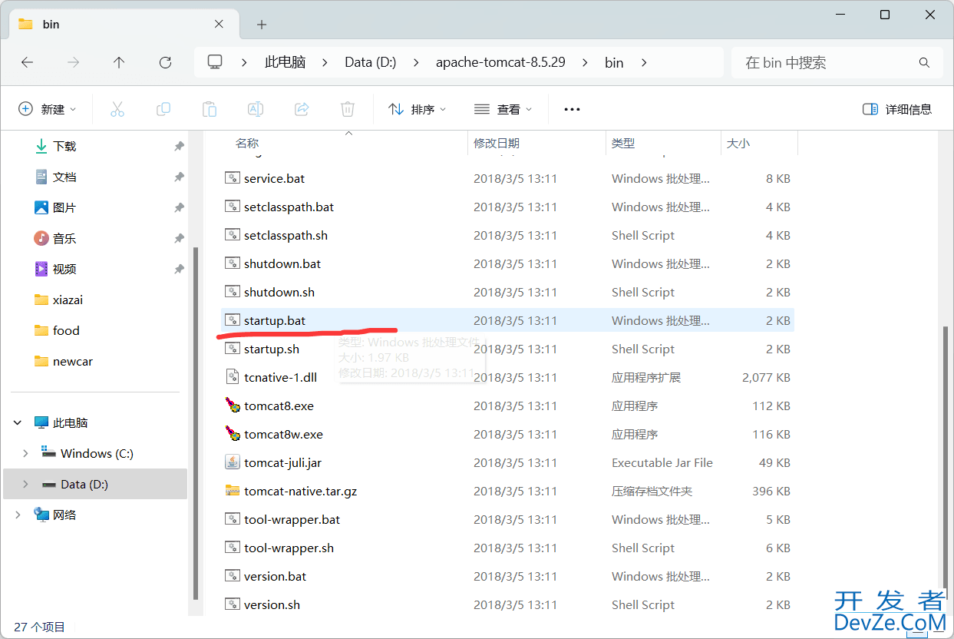The height and width of the screenshot is (639, 954).
Task: Open the 排序 sort dropdown
Action: 418,109
